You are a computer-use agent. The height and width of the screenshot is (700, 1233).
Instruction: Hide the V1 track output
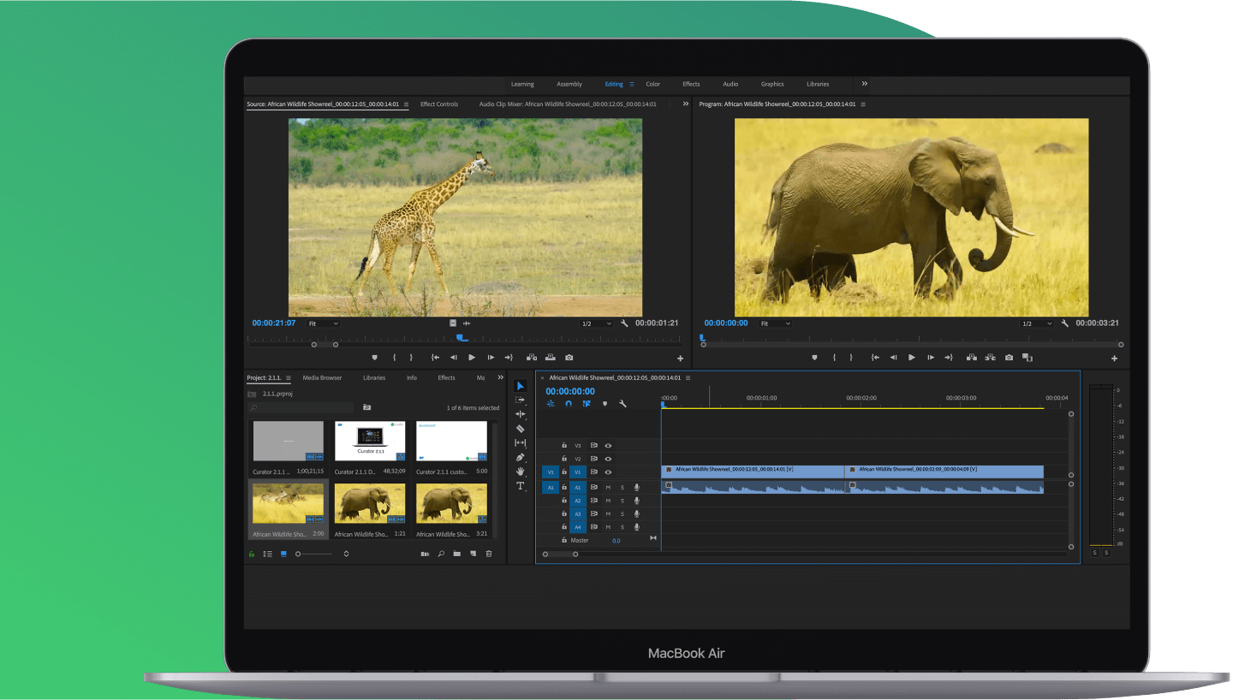click(608, 472)
